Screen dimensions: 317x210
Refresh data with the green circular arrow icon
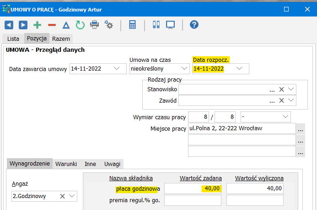(80, 25)
